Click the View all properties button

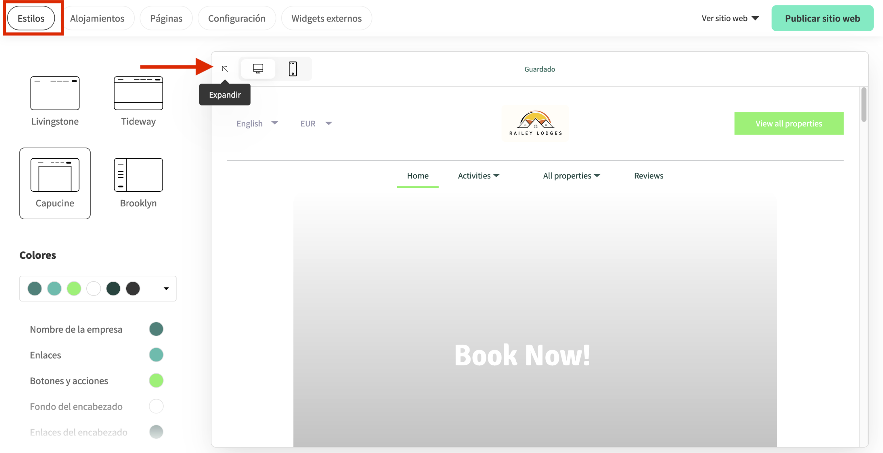click(788, 123)
